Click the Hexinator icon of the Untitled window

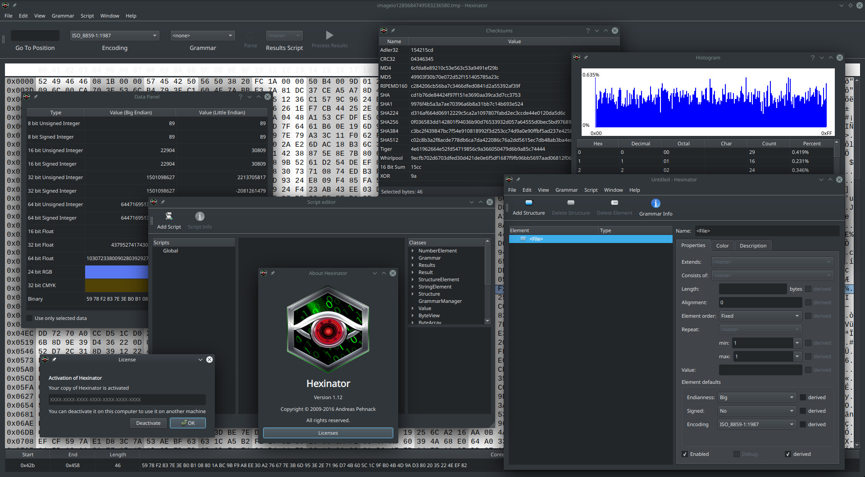509,180
